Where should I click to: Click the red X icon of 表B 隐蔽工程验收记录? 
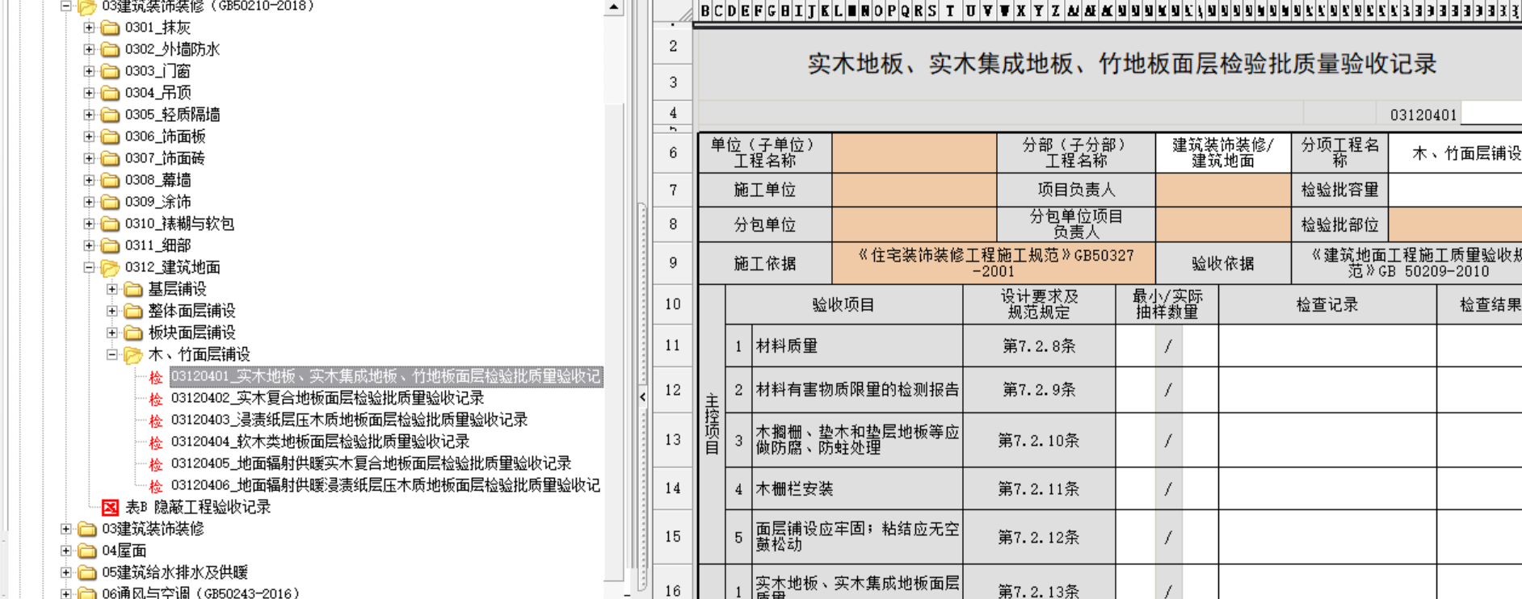(110, 507)
